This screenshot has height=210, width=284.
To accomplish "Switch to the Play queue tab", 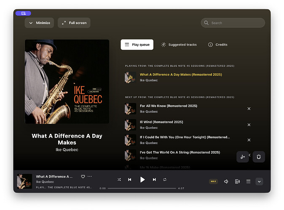I will pyautogui.click(x=137, y=45).
